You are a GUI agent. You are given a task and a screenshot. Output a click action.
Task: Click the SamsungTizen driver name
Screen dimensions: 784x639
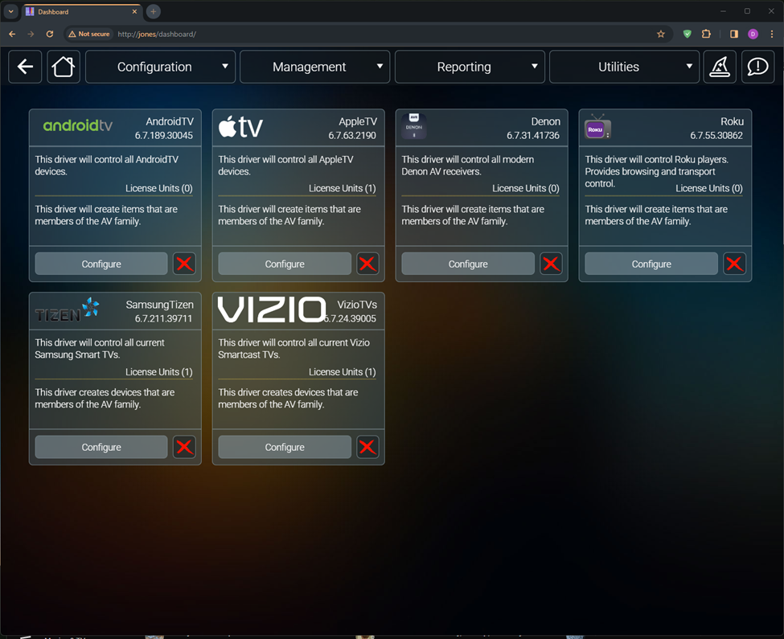pos(159,305)
